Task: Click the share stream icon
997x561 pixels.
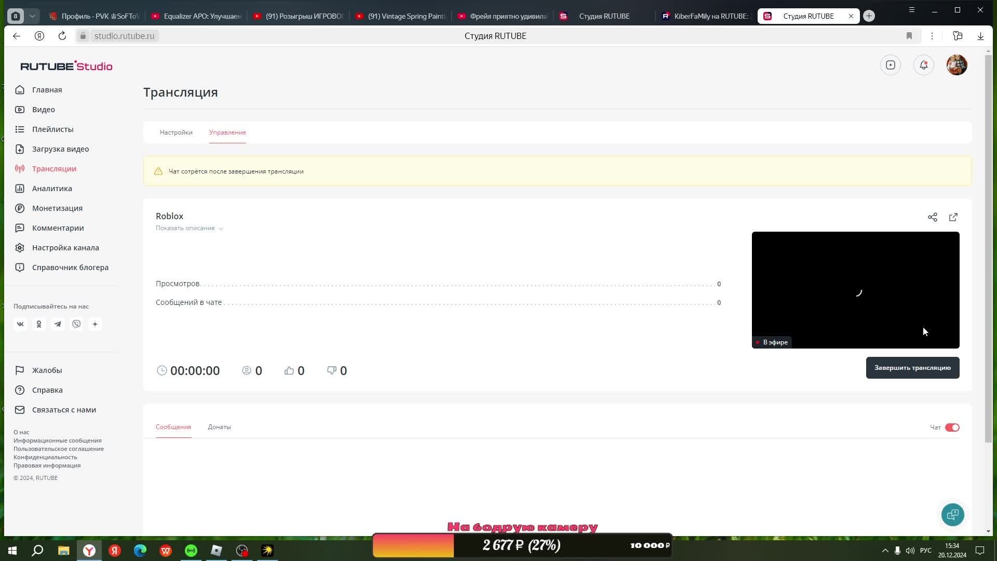Action: (933, 217)
